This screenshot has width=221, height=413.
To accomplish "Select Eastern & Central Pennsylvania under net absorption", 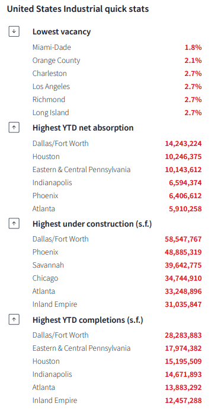I will pyautogui.click(x=82, y=169).
